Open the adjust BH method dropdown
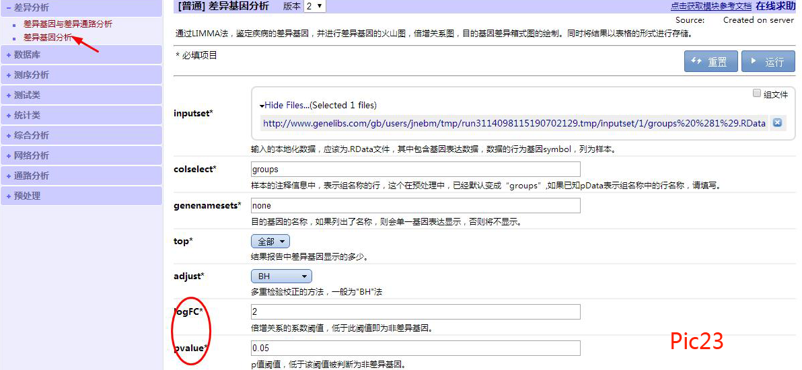The height and width of the screenshot is (370, 802). point(281,276)
